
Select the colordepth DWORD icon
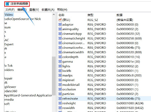point(60,57)
